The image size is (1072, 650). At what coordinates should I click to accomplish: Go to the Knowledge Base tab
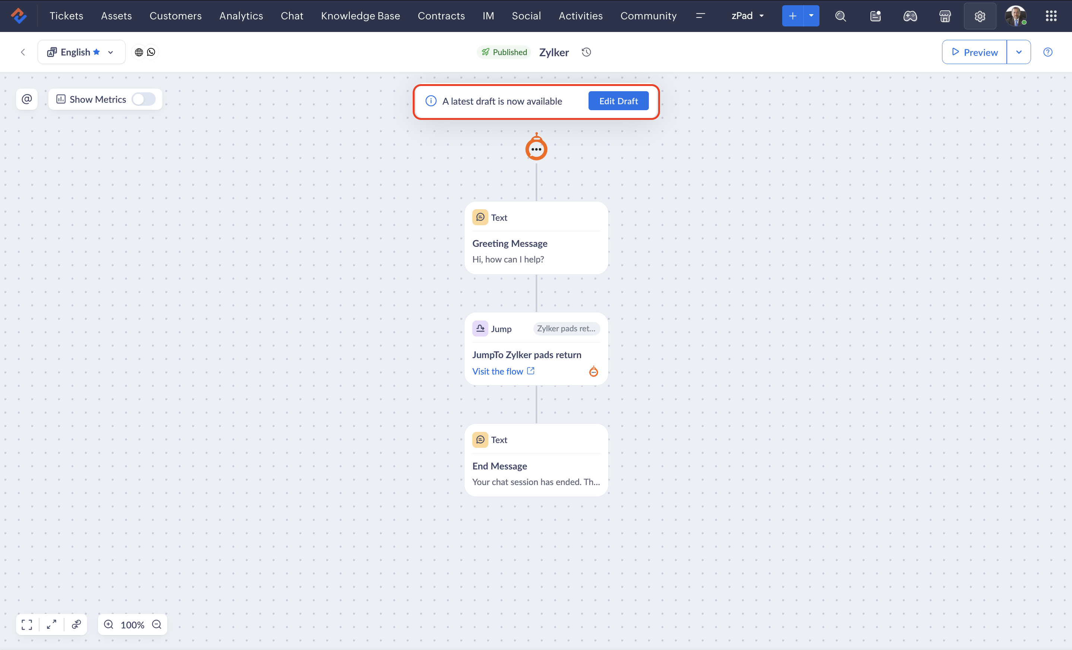[360, 16]
